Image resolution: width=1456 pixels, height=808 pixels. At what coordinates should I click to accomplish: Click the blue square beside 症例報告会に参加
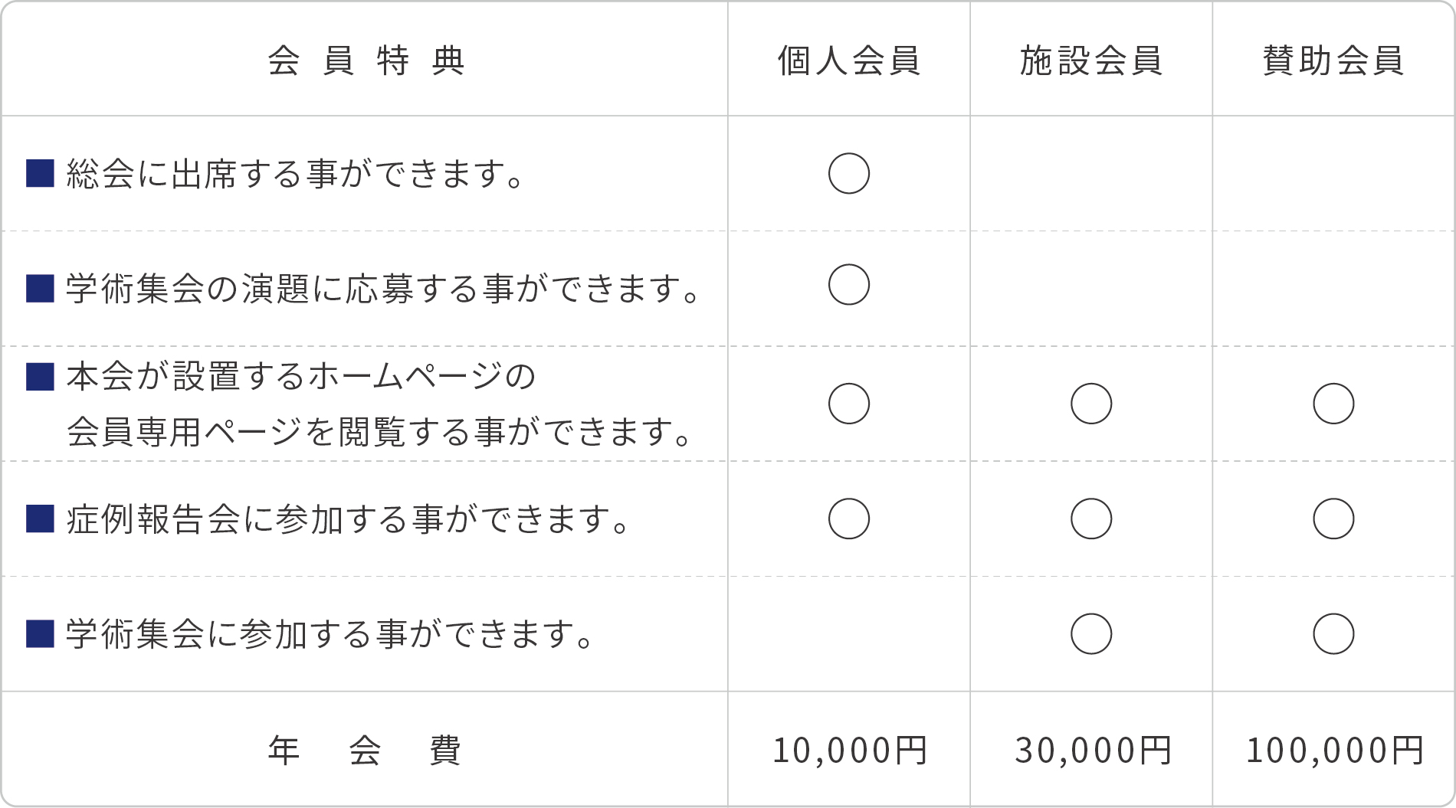(x=40, y=518)
